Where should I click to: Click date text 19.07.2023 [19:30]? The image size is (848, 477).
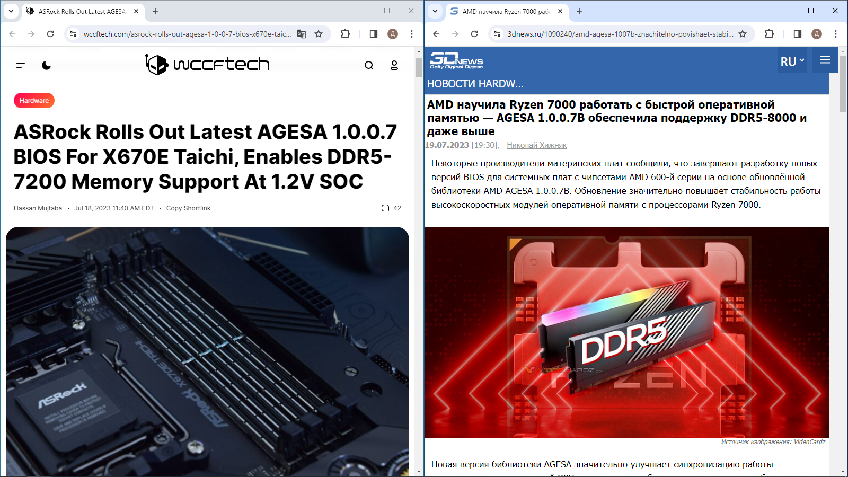coord(462,145)
